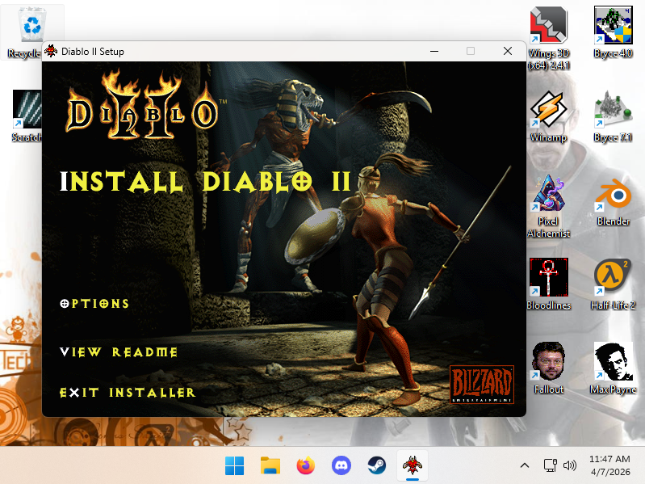Open File Explorer from the taskbar

[x=270, y=466]
